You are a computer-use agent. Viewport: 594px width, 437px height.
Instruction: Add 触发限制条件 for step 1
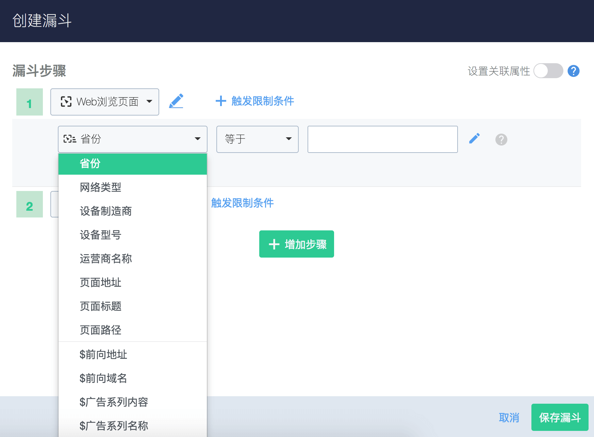point(255,101)
